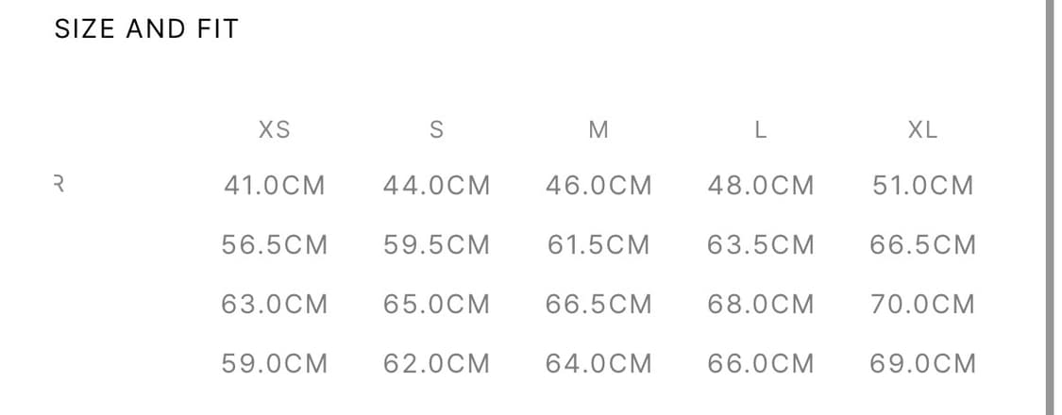Click the vertical scrollbar on the right edge
Screen dimensions: 1062x415
[x=1048, y=207]
